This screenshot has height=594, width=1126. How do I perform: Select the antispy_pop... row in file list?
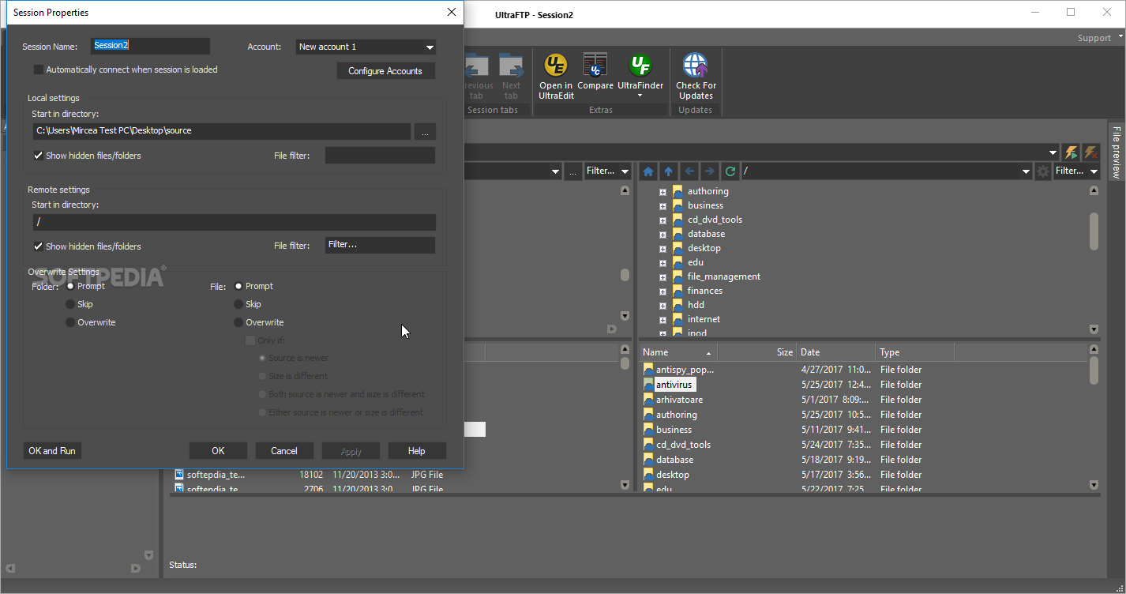[x=865, y=370]
